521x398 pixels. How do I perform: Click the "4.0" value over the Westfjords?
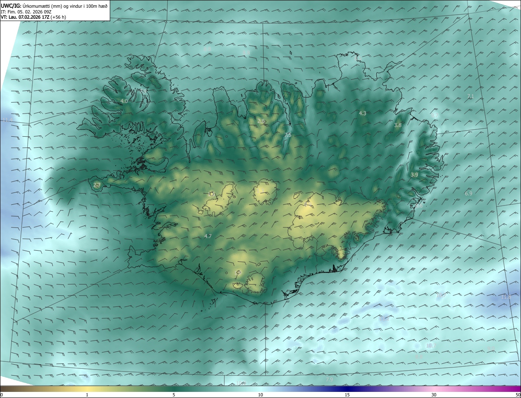[x=124, y=101]
